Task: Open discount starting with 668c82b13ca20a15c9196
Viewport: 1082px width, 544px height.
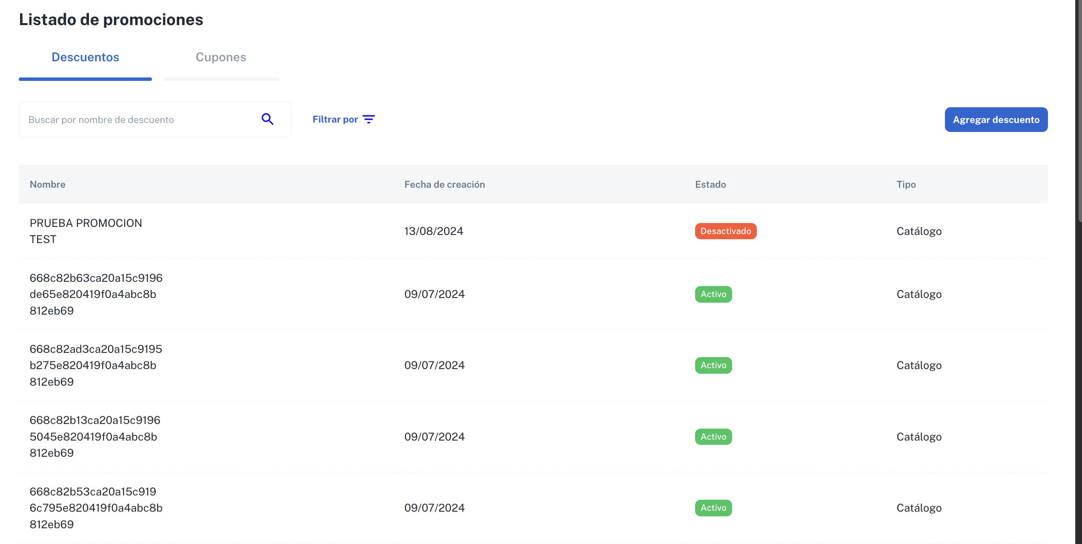Action: pos(94,436)
